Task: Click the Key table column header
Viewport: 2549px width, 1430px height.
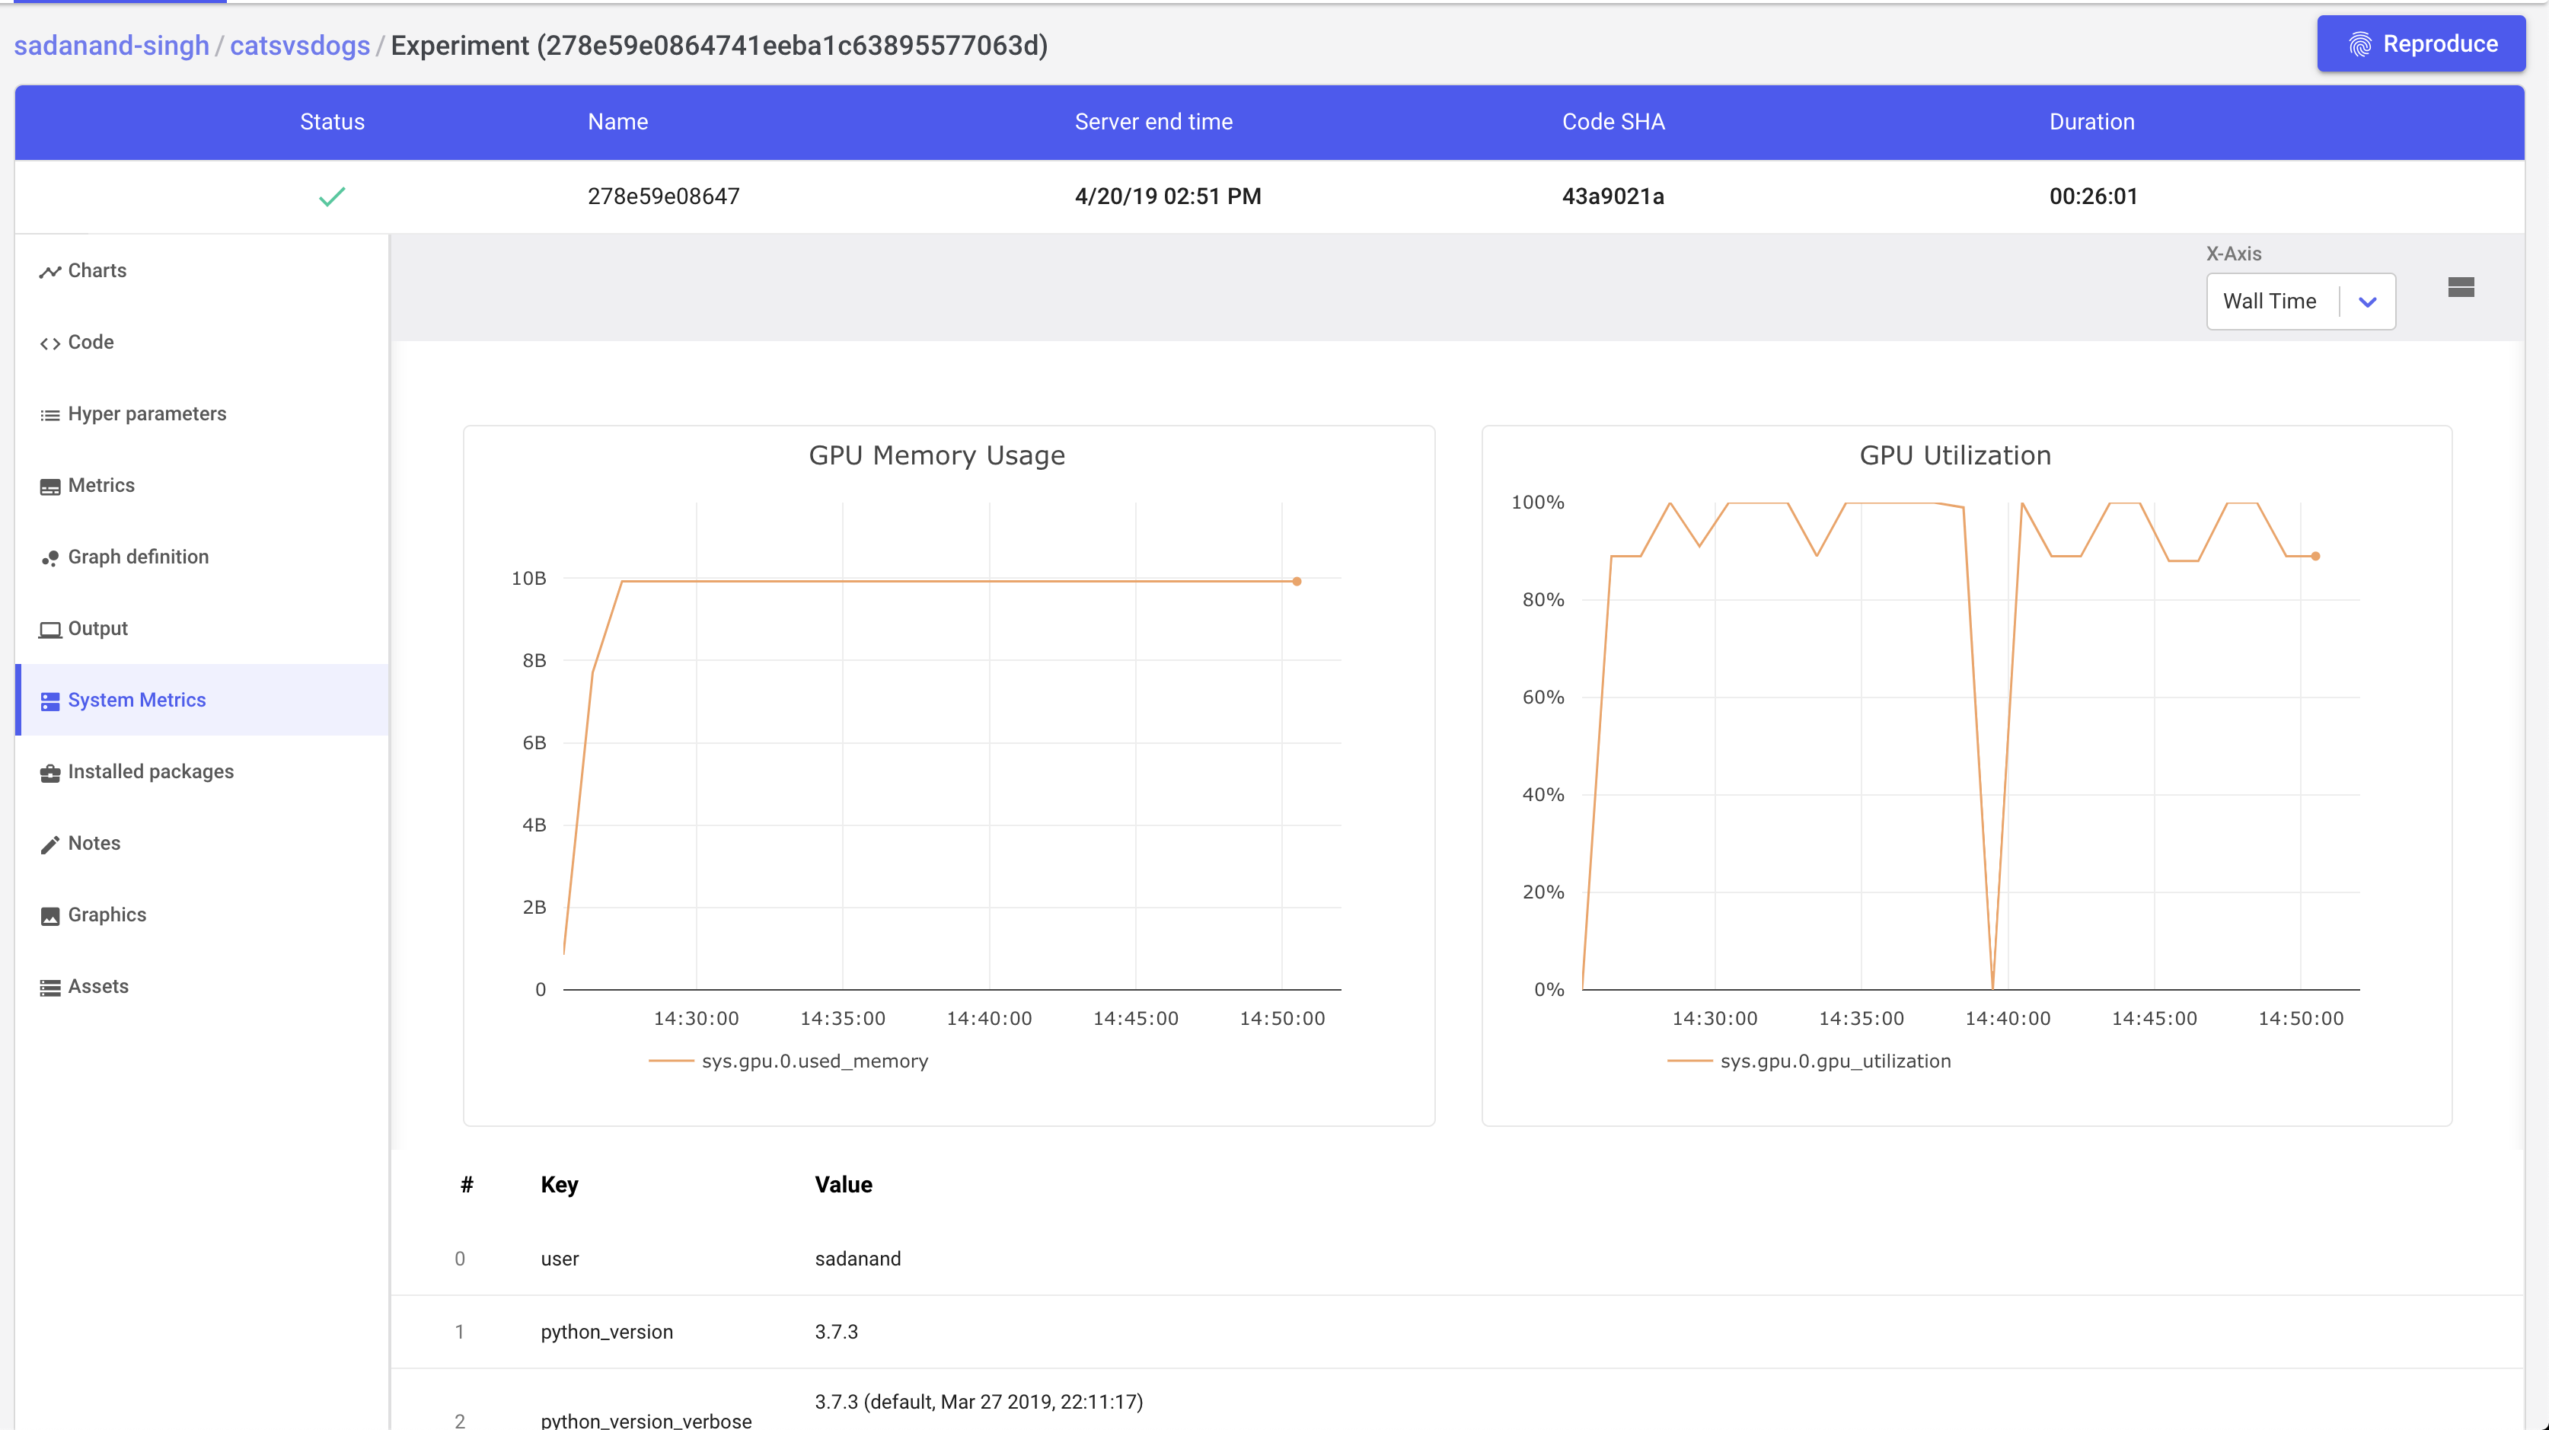Action: [559, 1185]
